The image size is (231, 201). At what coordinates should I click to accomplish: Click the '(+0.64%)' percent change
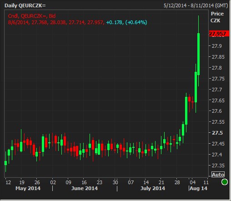click(x=136, y=22)
